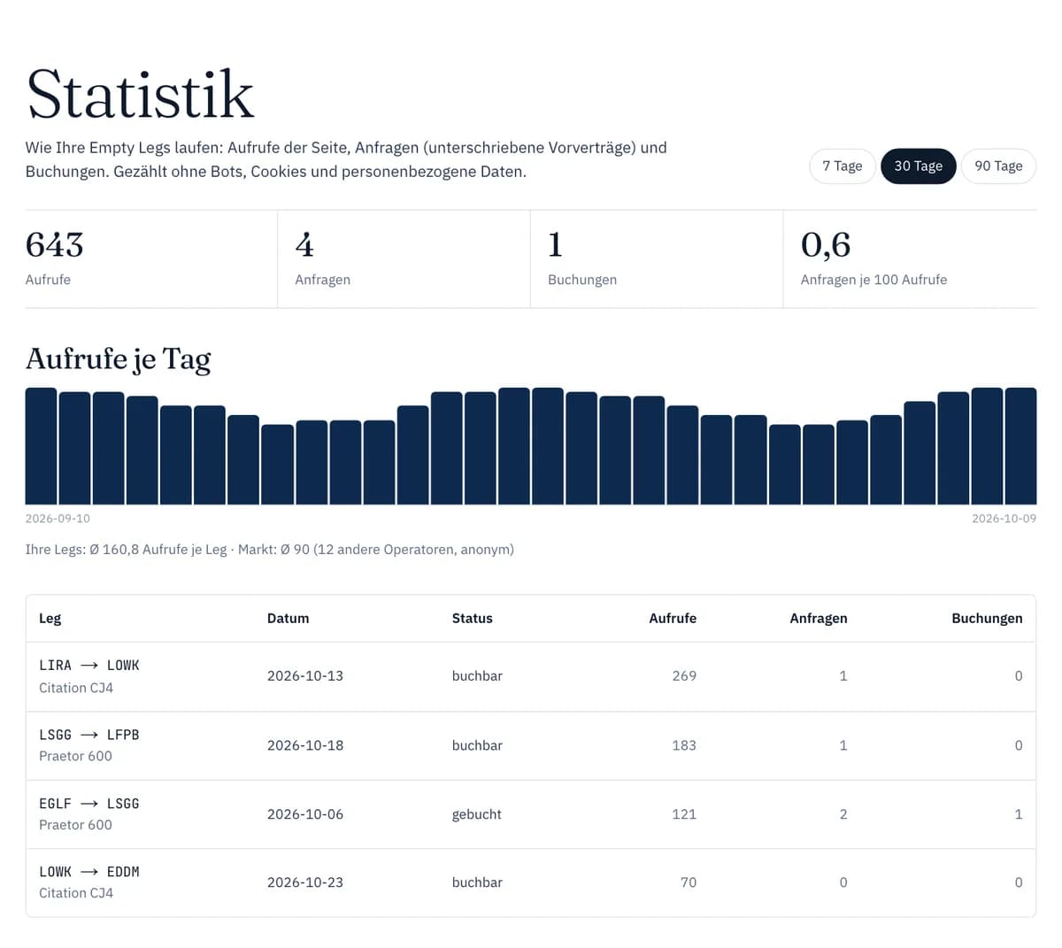Image resolution: width=1062 pixels, height=948 pixels.
Task: Click the chart bar above the 2026-09-10 label
Action: coord(41,446)
